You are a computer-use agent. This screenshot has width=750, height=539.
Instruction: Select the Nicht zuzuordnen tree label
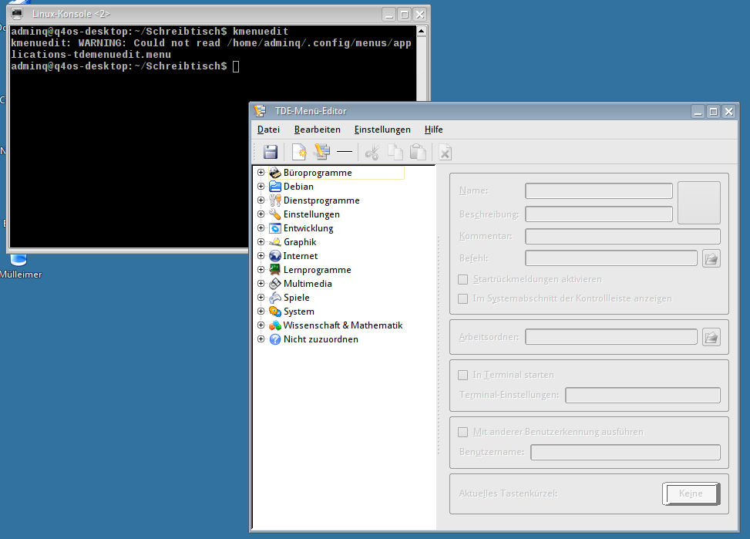321,339
